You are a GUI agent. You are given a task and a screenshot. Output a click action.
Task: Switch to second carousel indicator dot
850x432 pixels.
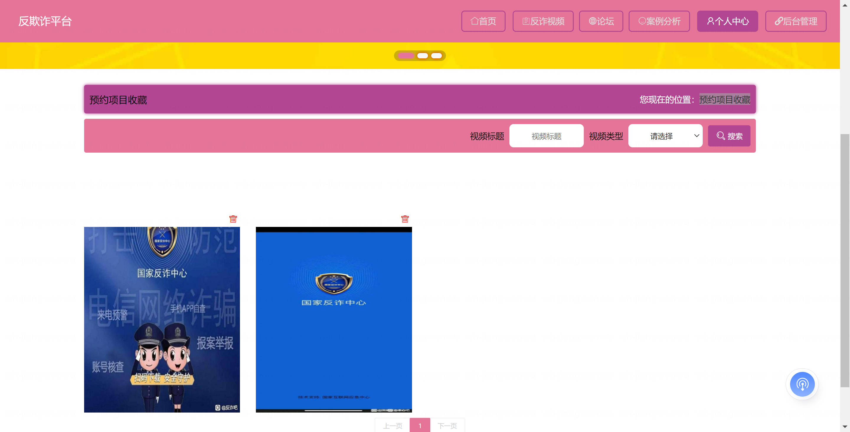[422, 56]
